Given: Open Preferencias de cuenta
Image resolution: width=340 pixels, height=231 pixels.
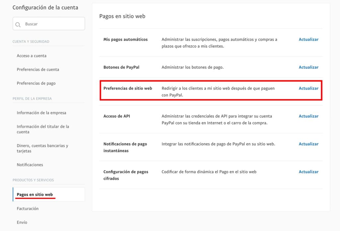Looking at the screenshot, I should click(38, 70).
